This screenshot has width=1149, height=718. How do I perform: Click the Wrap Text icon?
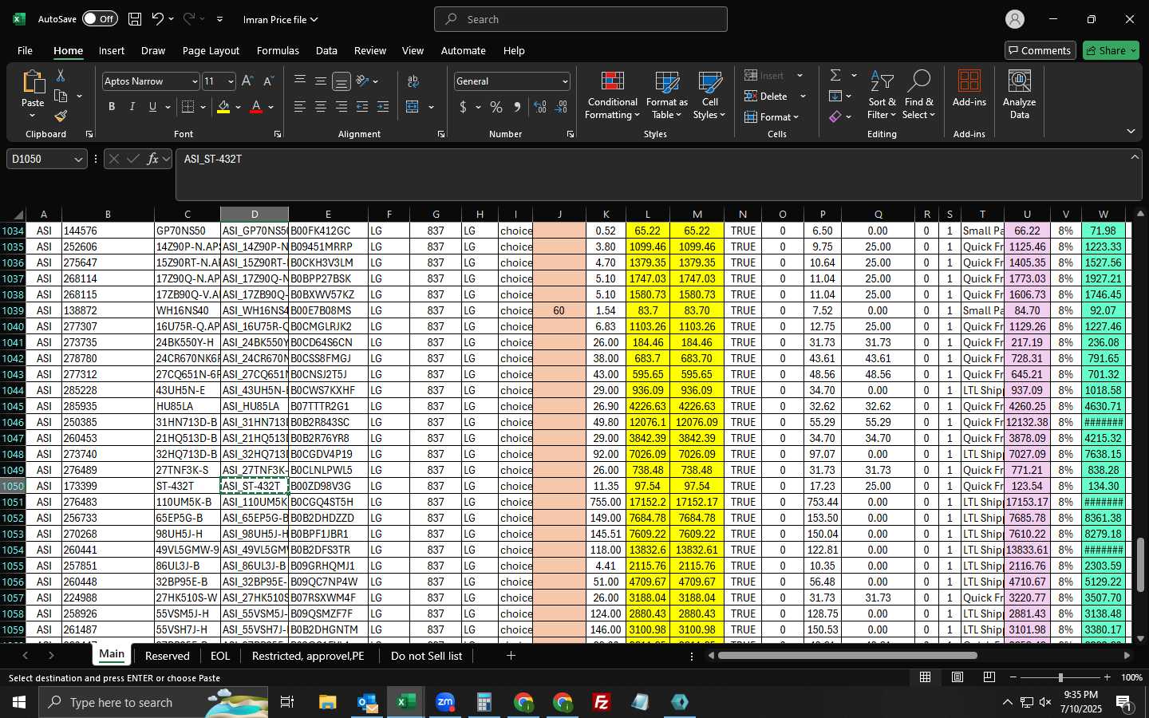click(413, 81)
